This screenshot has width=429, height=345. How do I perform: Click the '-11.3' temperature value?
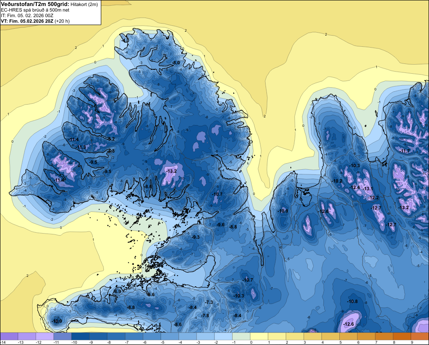tap(81, 147)
